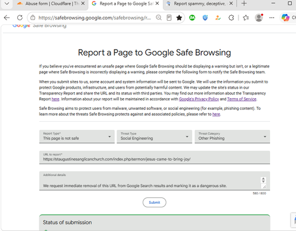Open the Terms of Service link

tap(242, 99)
